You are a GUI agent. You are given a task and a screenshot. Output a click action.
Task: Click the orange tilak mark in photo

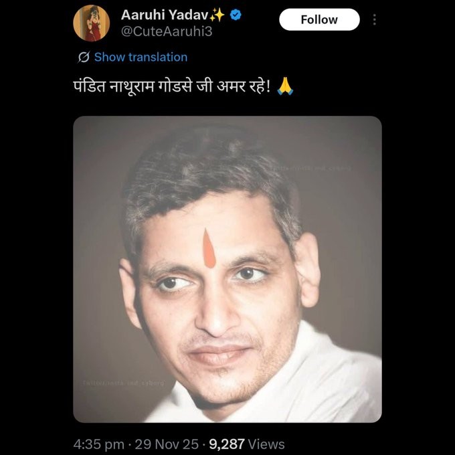[209, 249]
